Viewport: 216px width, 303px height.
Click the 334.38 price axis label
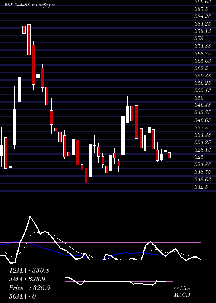(x=203, y=135)
